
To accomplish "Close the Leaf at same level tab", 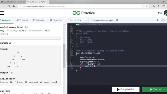I will 47,2.
